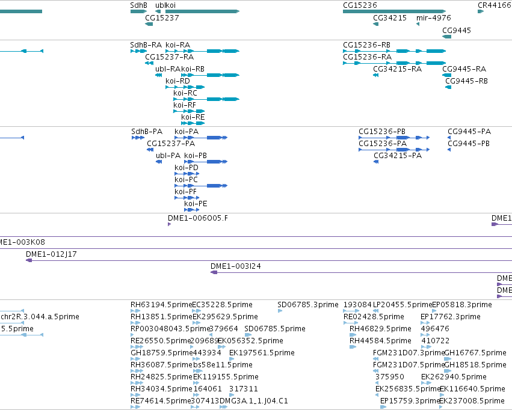Select the EK119155.5prime EST label

[226, 377]
